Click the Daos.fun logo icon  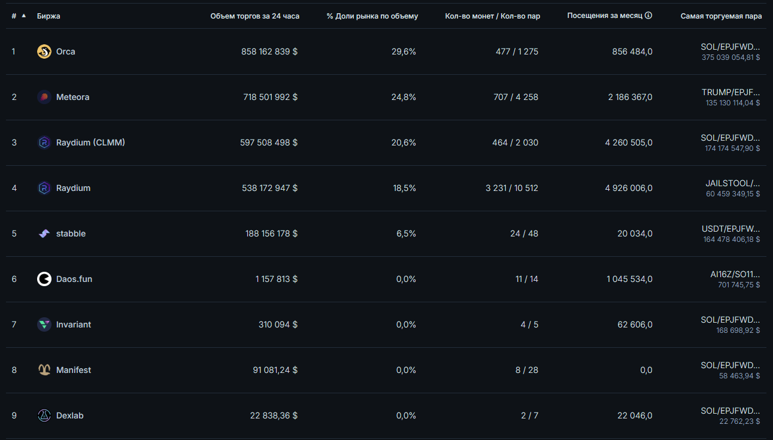44,279
